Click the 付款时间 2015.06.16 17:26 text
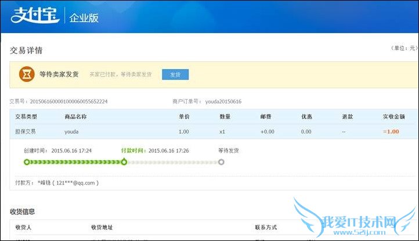This screenshot has width=419, height=241. [155, 150]
